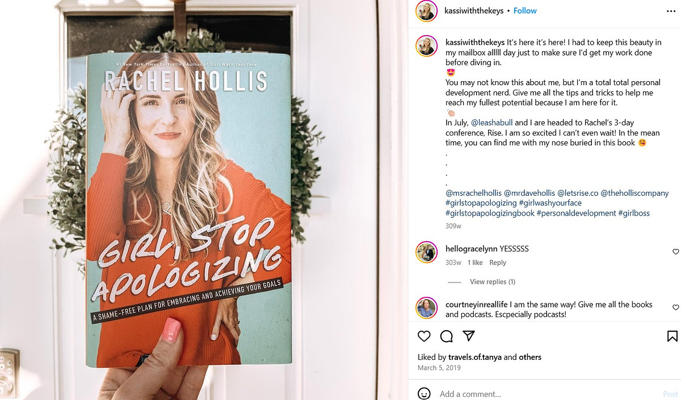Open the emoji picker smiley icon

[424, 393]
